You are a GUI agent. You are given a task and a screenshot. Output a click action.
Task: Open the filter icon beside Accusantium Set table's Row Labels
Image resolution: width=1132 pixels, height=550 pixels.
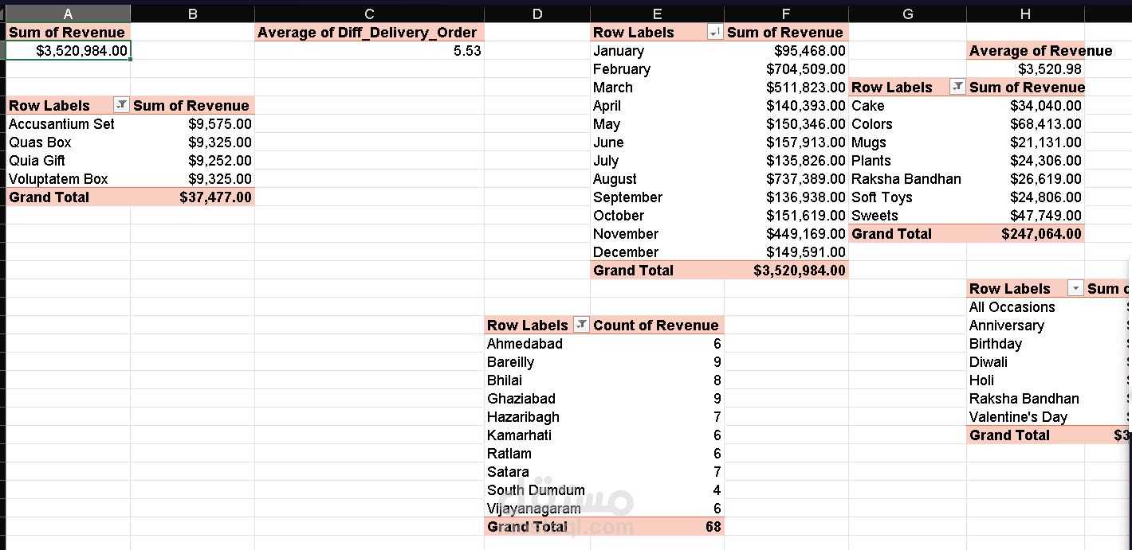pos(121,106)
